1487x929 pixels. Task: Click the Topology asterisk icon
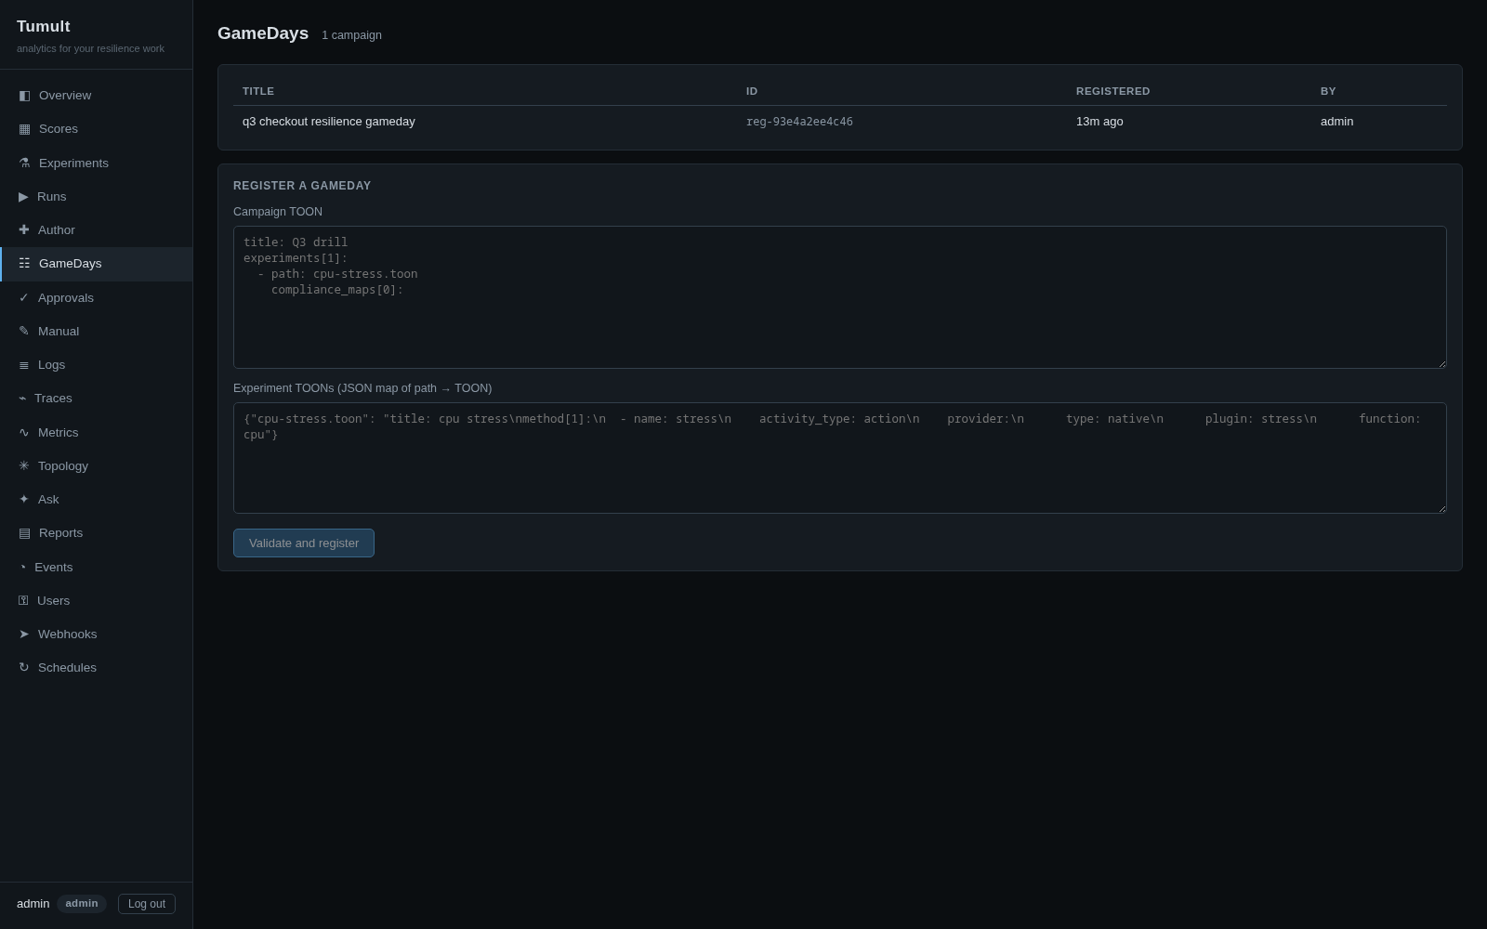coord(24,465)
